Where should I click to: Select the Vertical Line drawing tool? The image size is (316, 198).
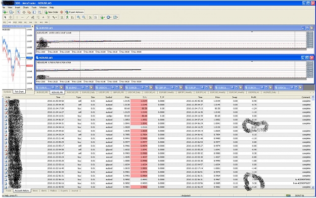coord(17,17)
